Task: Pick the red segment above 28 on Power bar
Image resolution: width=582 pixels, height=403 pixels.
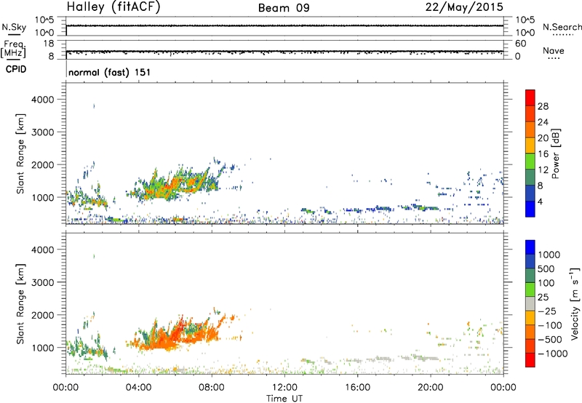Action: 530,98
